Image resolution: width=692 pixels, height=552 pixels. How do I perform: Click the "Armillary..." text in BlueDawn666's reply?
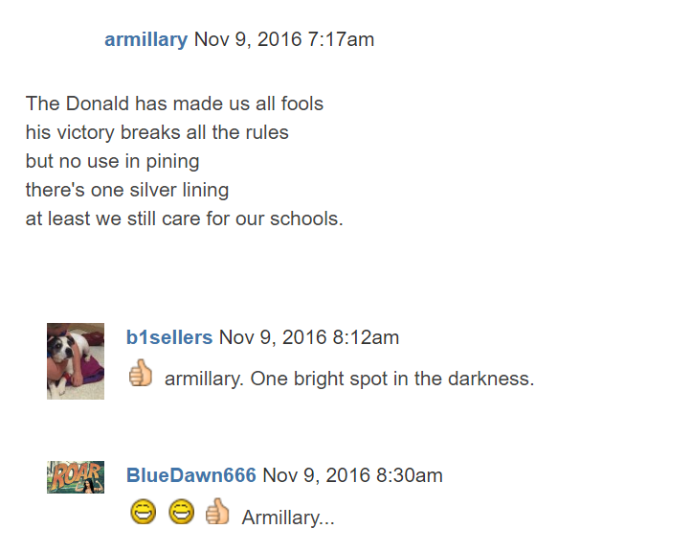(x=288, y=517)
